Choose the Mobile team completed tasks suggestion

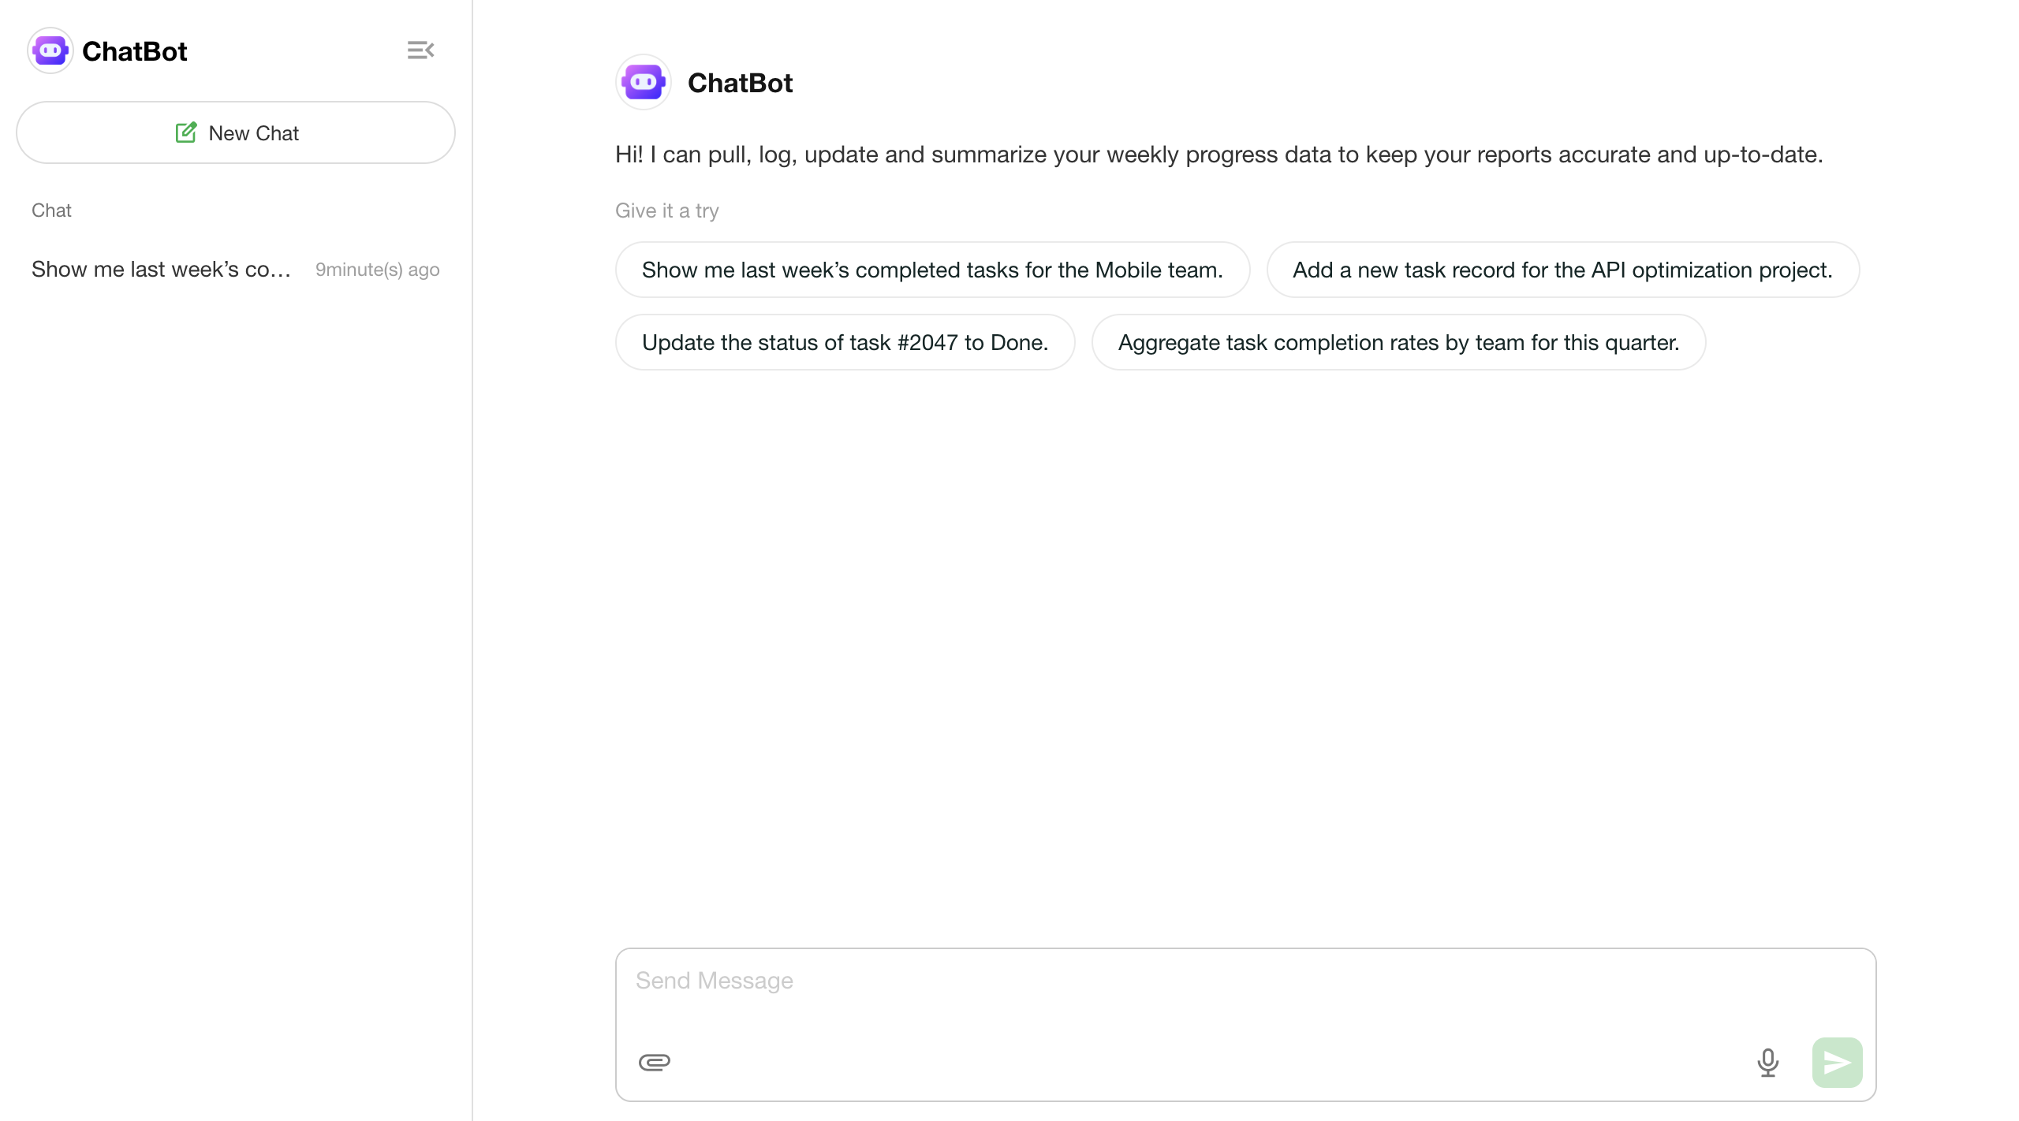pyautogui.click(x=932, y=270)
